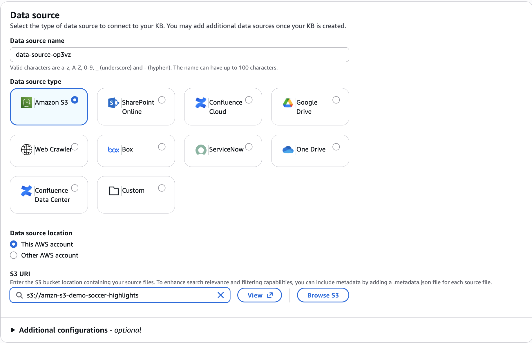Choose Other AWS account location

coord(14,255)
